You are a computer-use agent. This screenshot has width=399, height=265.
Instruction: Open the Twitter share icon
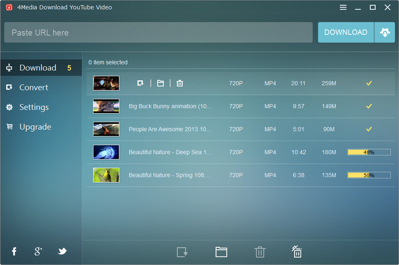(62, 251)
